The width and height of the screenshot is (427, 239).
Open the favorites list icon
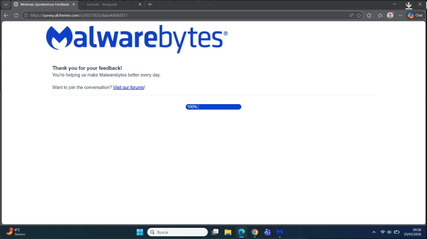[x=380, y=15]
